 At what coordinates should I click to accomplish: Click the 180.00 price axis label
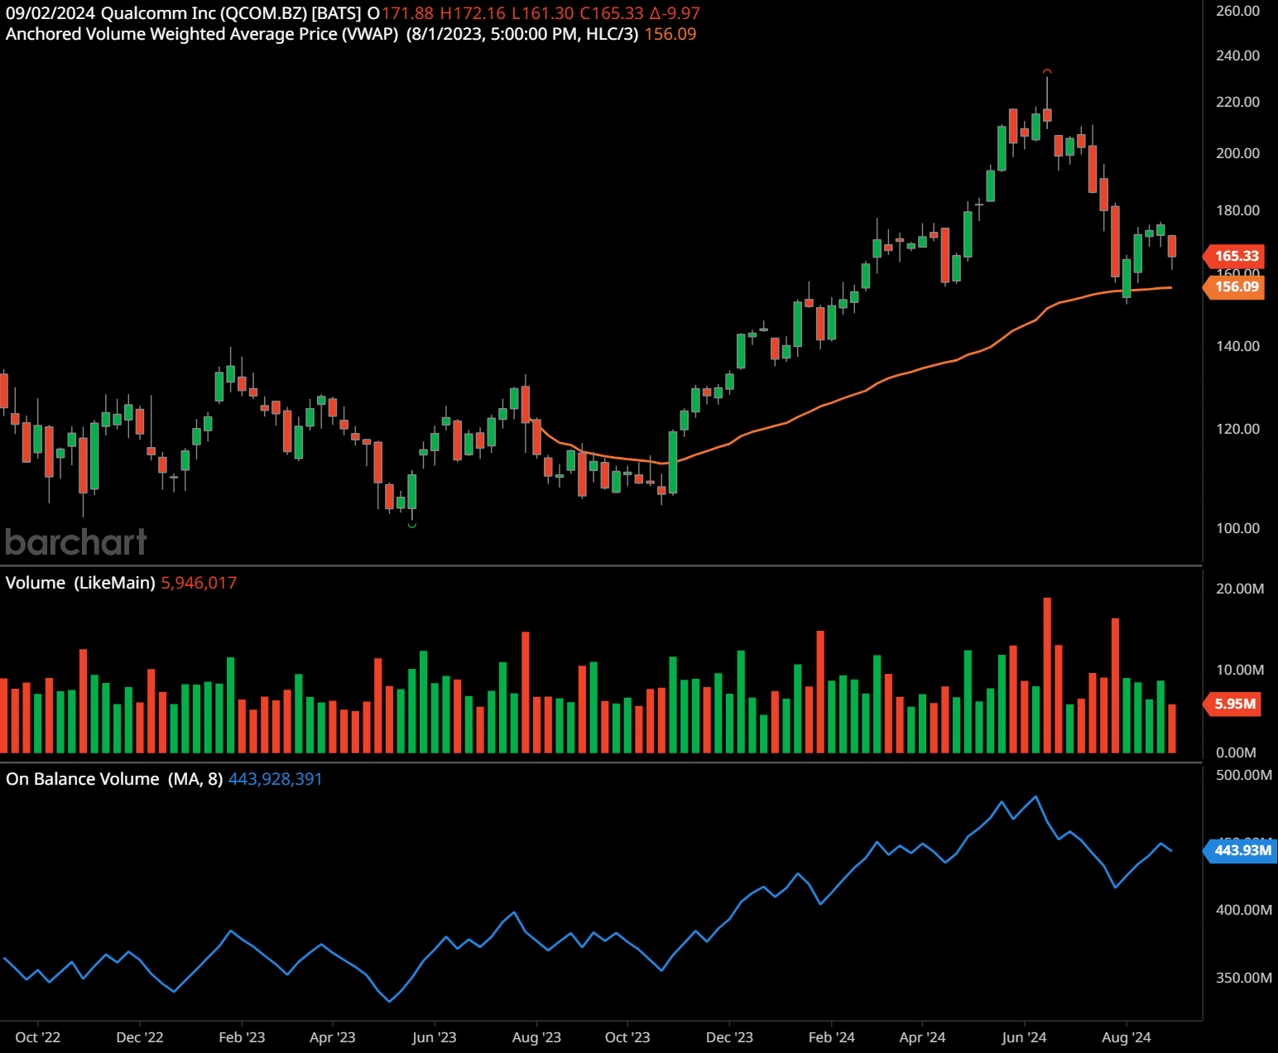[x=1237, y=210]
